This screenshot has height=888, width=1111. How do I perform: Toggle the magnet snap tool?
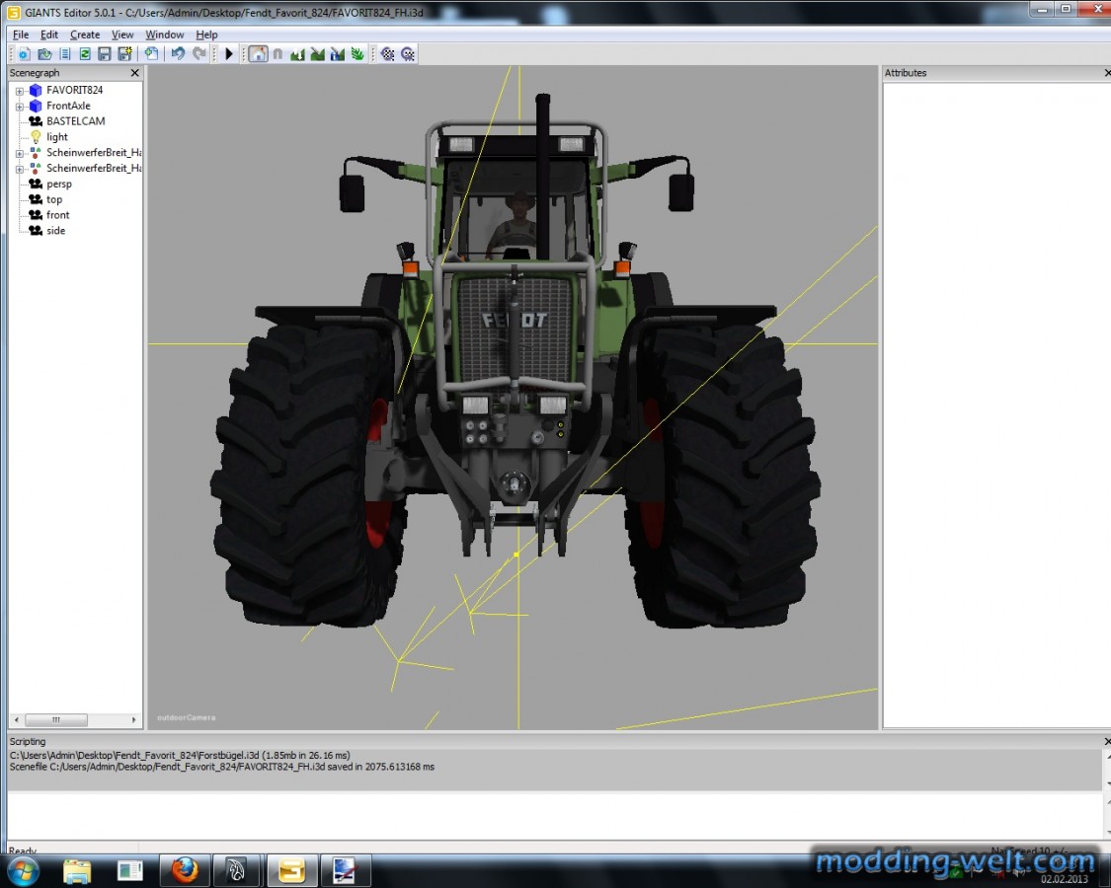278,54
